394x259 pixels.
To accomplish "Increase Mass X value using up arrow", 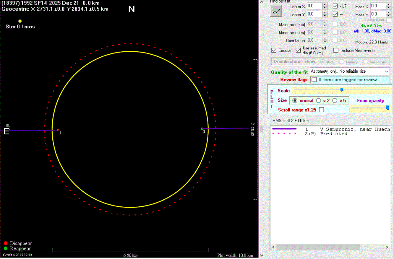I will (x=389, y=5).
